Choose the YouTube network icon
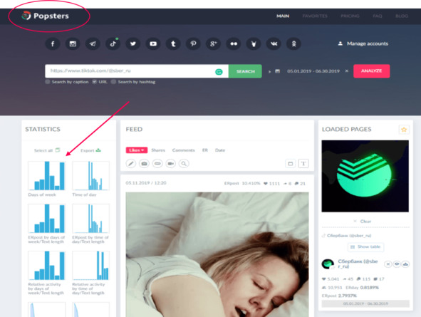This screenshot has height=317, width=421. [153, 43]
